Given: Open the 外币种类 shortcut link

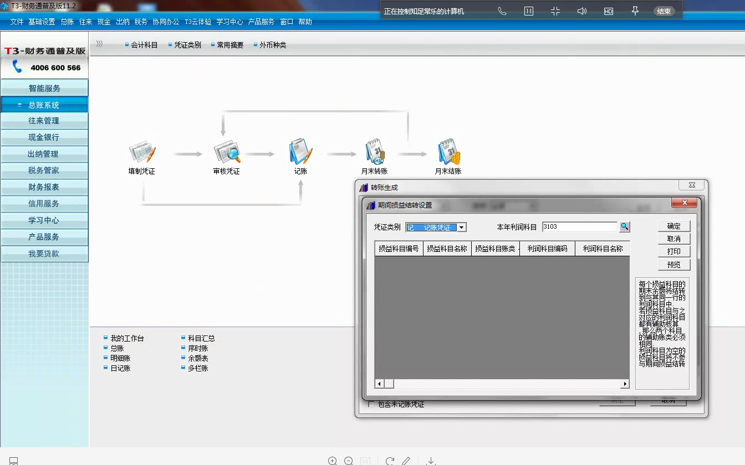Looking at the screenshot, I should (273, 45).
